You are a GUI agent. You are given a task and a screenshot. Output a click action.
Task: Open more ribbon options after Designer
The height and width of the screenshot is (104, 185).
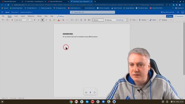[x=171, y=20]
